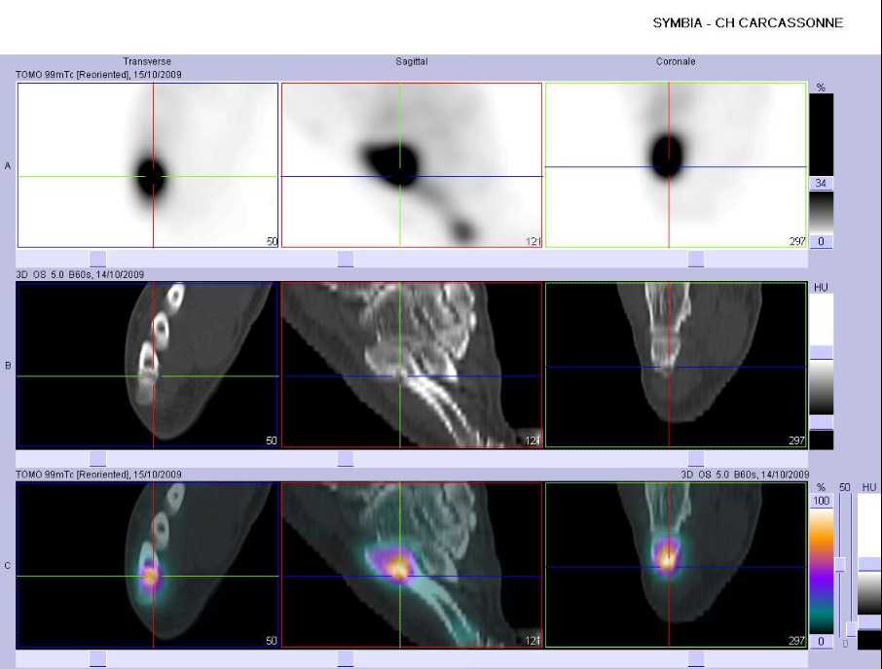Click slice slider thumb under row B sagittal
The image size is (882, 669).
[346, 459]
